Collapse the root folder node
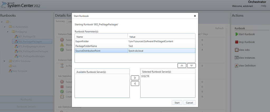 [x=2, y=22]
